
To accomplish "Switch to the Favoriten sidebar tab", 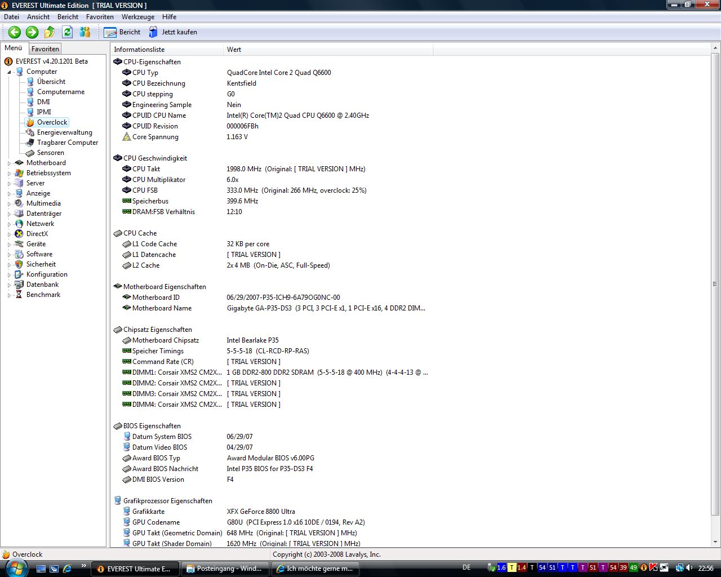I will coord(45,49).
